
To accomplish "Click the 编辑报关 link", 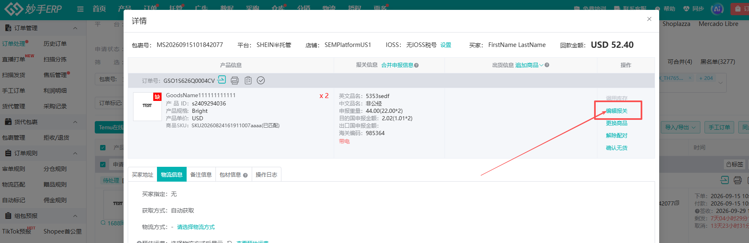I will click(617, 111).
